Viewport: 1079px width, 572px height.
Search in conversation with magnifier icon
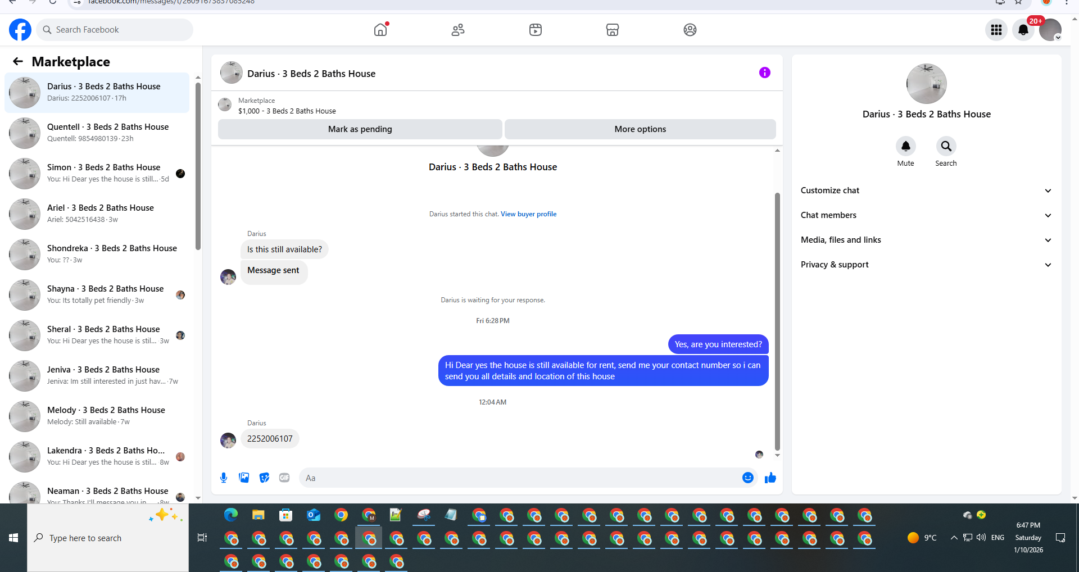[x=946, y=146]
